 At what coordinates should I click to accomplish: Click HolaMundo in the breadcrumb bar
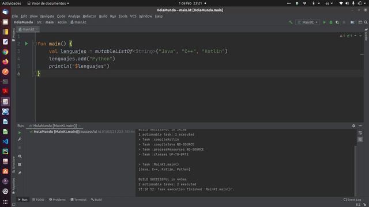point(23,22)
